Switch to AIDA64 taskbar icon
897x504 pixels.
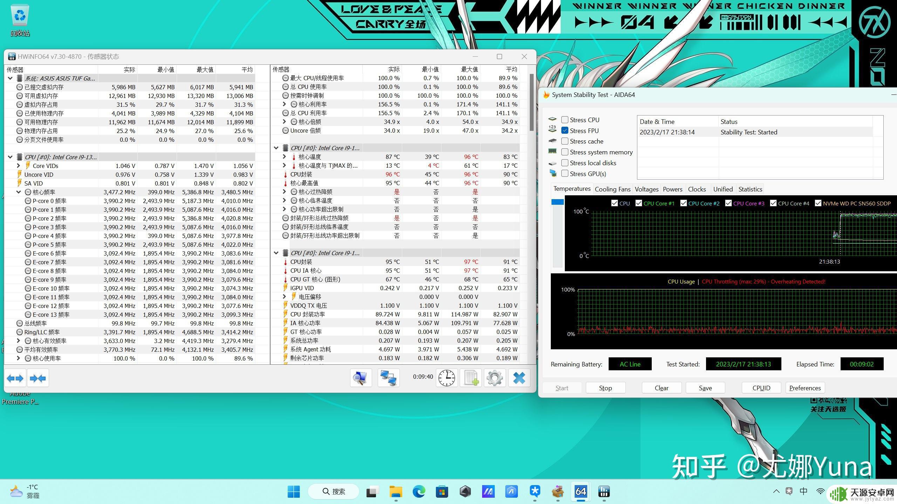pos(581,492)
